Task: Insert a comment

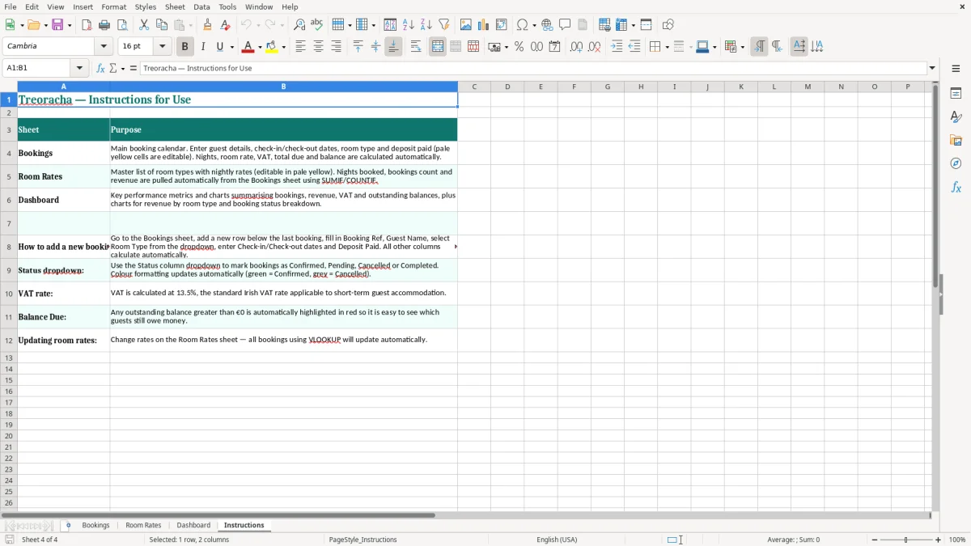Action: tap(565, 25)
